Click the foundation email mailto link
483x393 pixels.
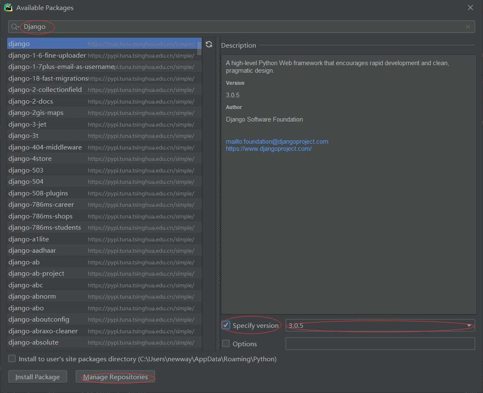(x=277, y=142)
